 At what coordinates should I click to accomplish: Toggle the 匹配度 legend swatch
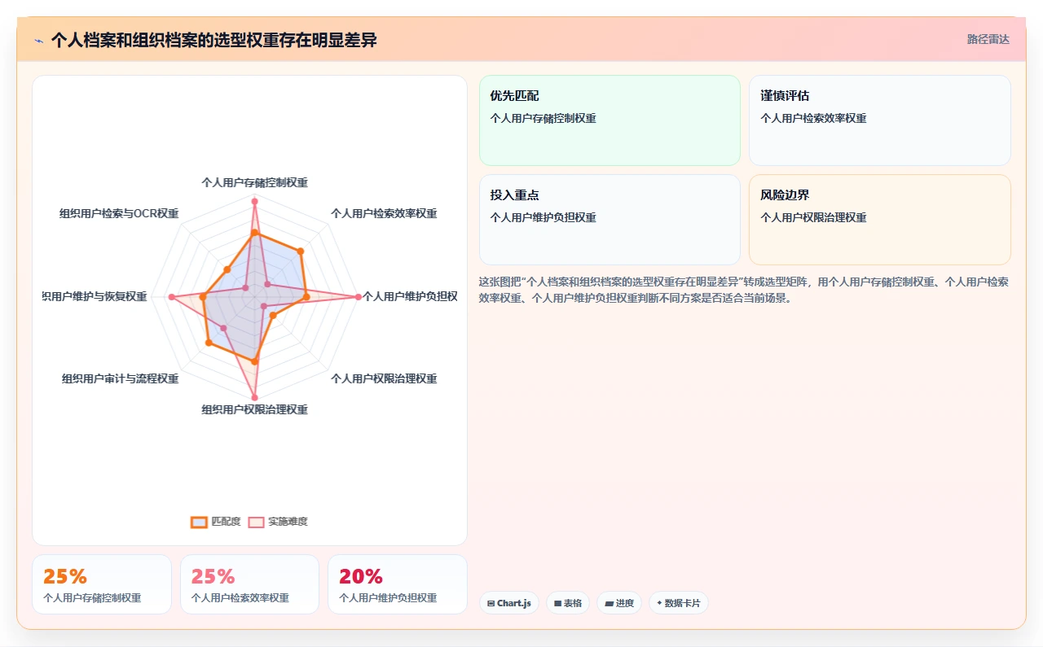(x=199, y=522)
